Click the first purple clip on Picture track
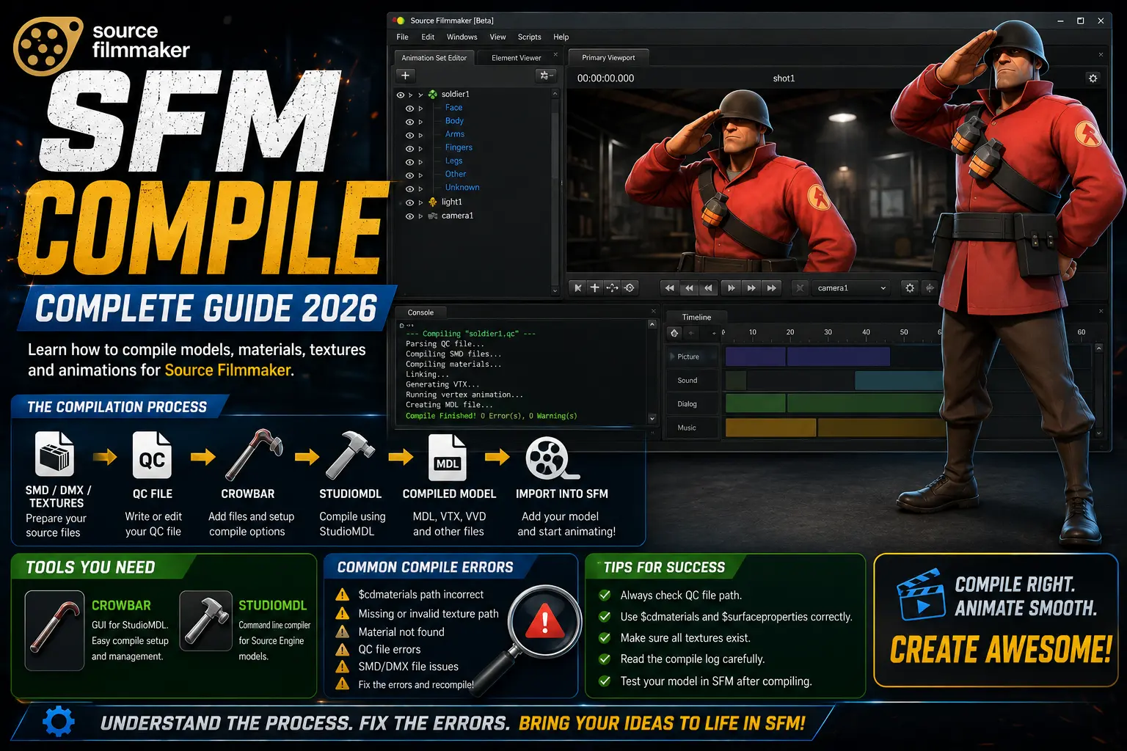This screenshot has height=751, width=1127. click(x=756, y=357)
